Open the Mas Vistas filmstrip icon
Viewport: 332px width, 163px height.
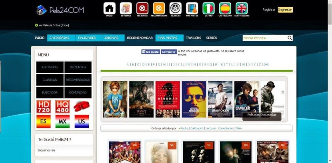pos(192,8)
